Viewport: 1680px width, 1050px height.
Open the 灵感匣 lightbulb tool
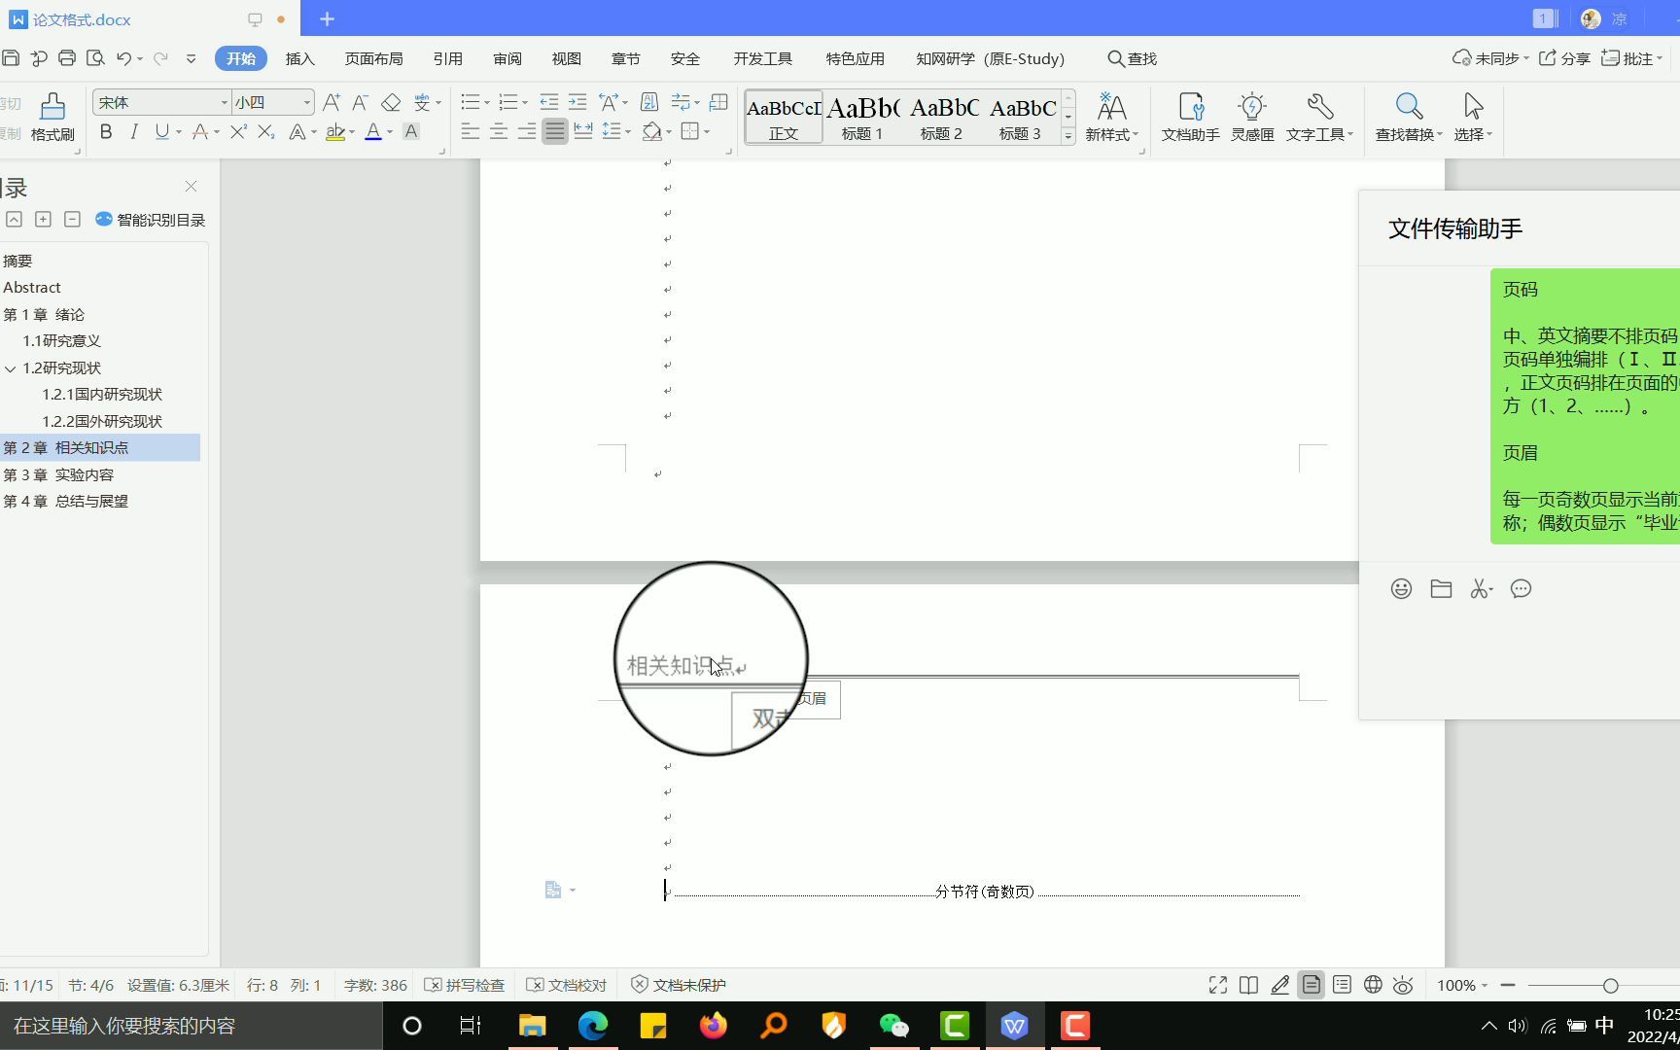click(x=1252, y=117)
